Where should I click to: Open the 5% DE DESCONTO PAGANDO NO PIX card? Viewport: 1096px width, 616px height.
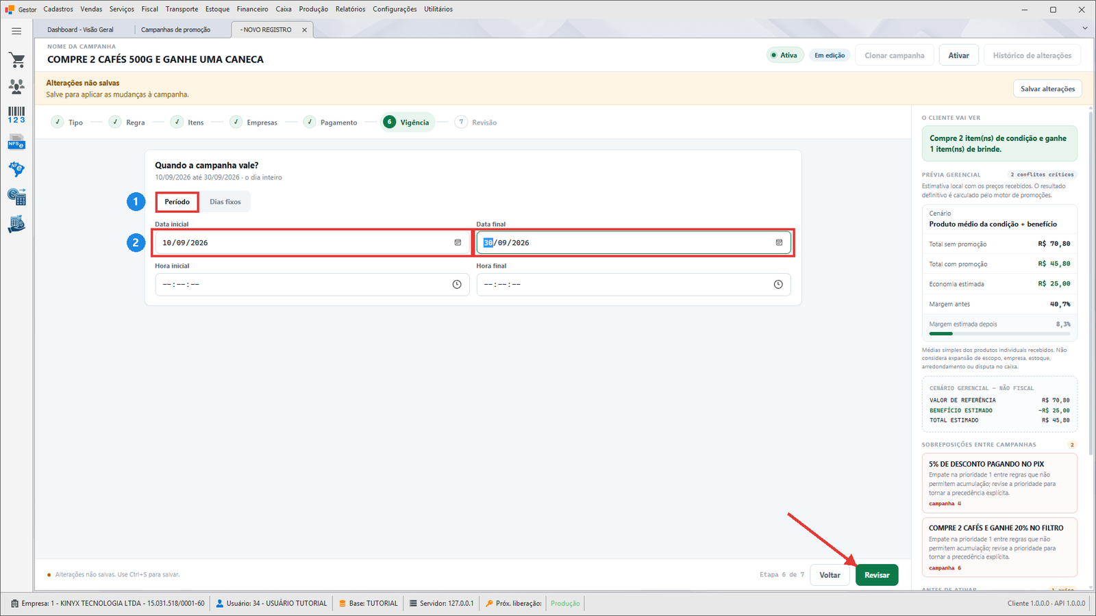click(x=999, y=483)
